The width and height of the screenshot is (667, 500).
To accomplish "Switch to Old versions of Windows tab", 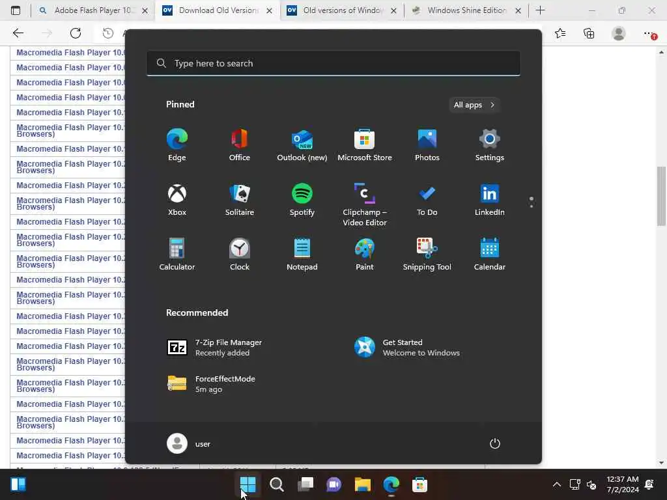I will click(x=343, y=10).
